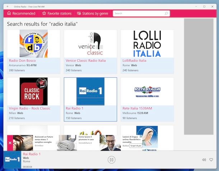Click the 'Search results for "radio italia"' heading

pyautogui.click(x=42, y=24)
